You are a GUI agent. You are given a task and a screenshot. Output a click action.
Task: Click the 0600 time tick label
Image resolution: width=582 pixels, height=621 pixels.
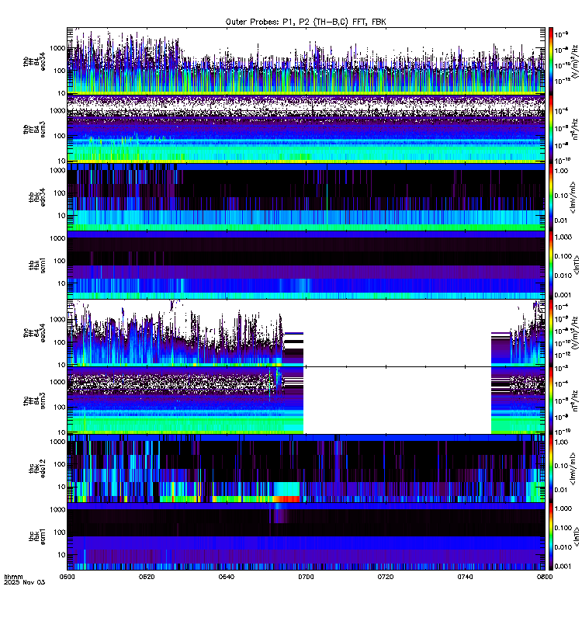coord(67,577)
